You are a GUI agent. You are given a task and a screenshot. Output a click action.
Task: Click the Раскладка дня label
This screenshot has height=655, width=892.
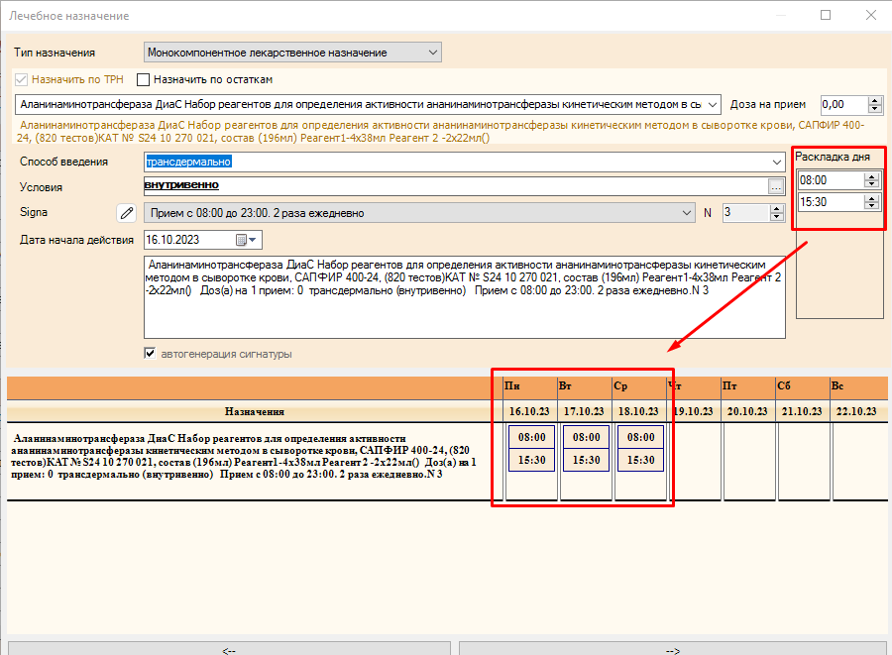click(x=833, y=157)
